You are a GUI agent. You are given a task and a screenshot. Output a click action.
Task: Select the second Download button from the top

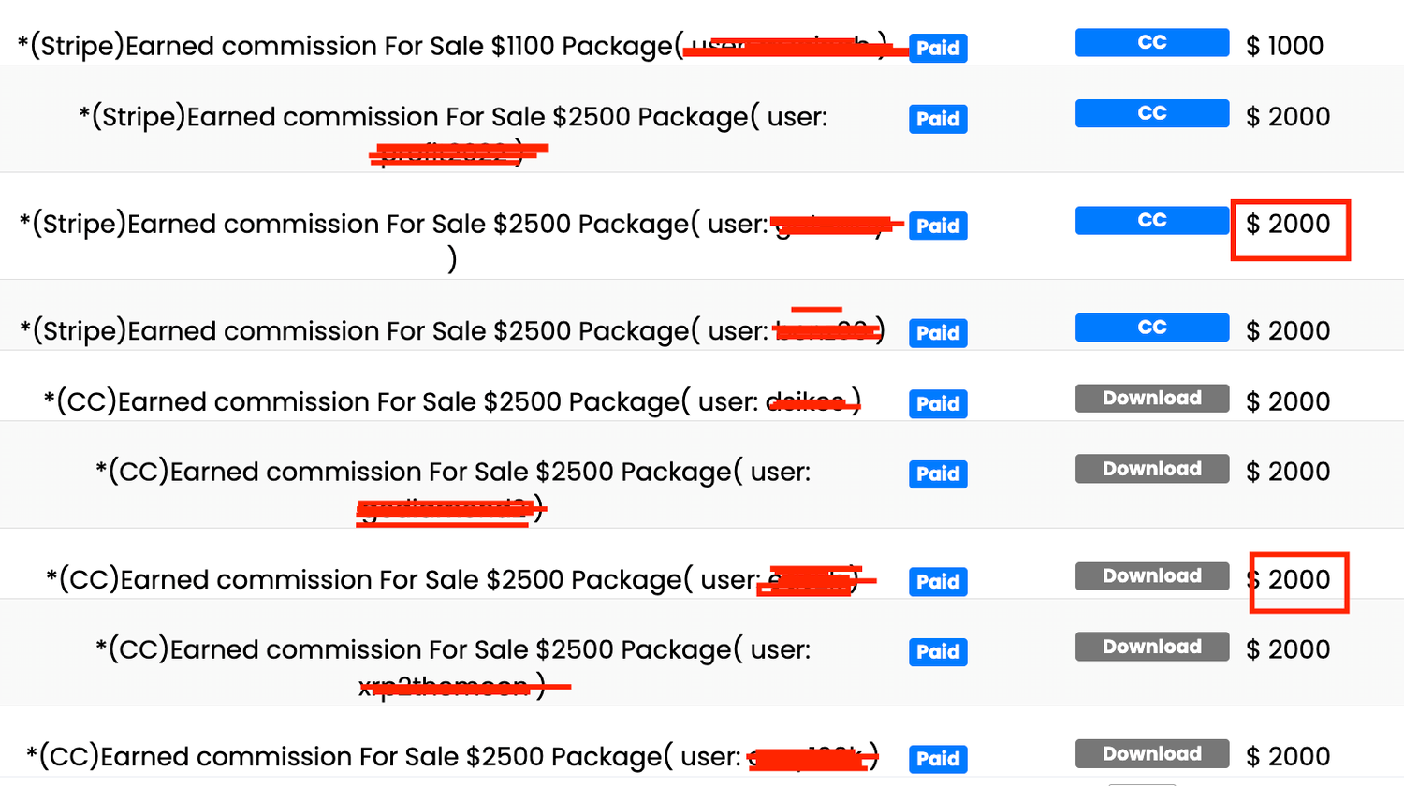[x=1151, y=469]
